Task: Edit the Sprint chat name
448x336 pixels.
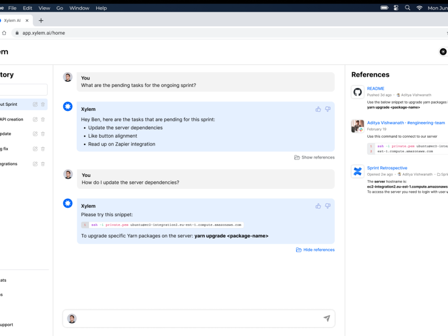Action: point(35,104)
